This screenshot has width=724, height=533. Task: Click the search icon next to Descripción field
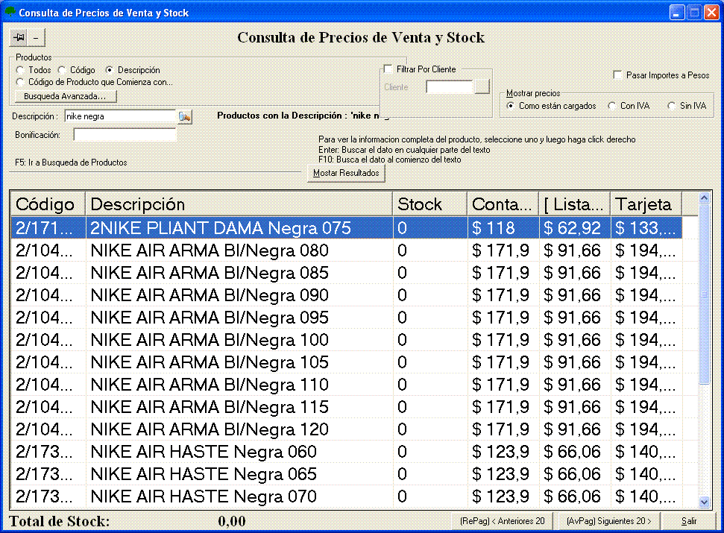coord(185,117)
